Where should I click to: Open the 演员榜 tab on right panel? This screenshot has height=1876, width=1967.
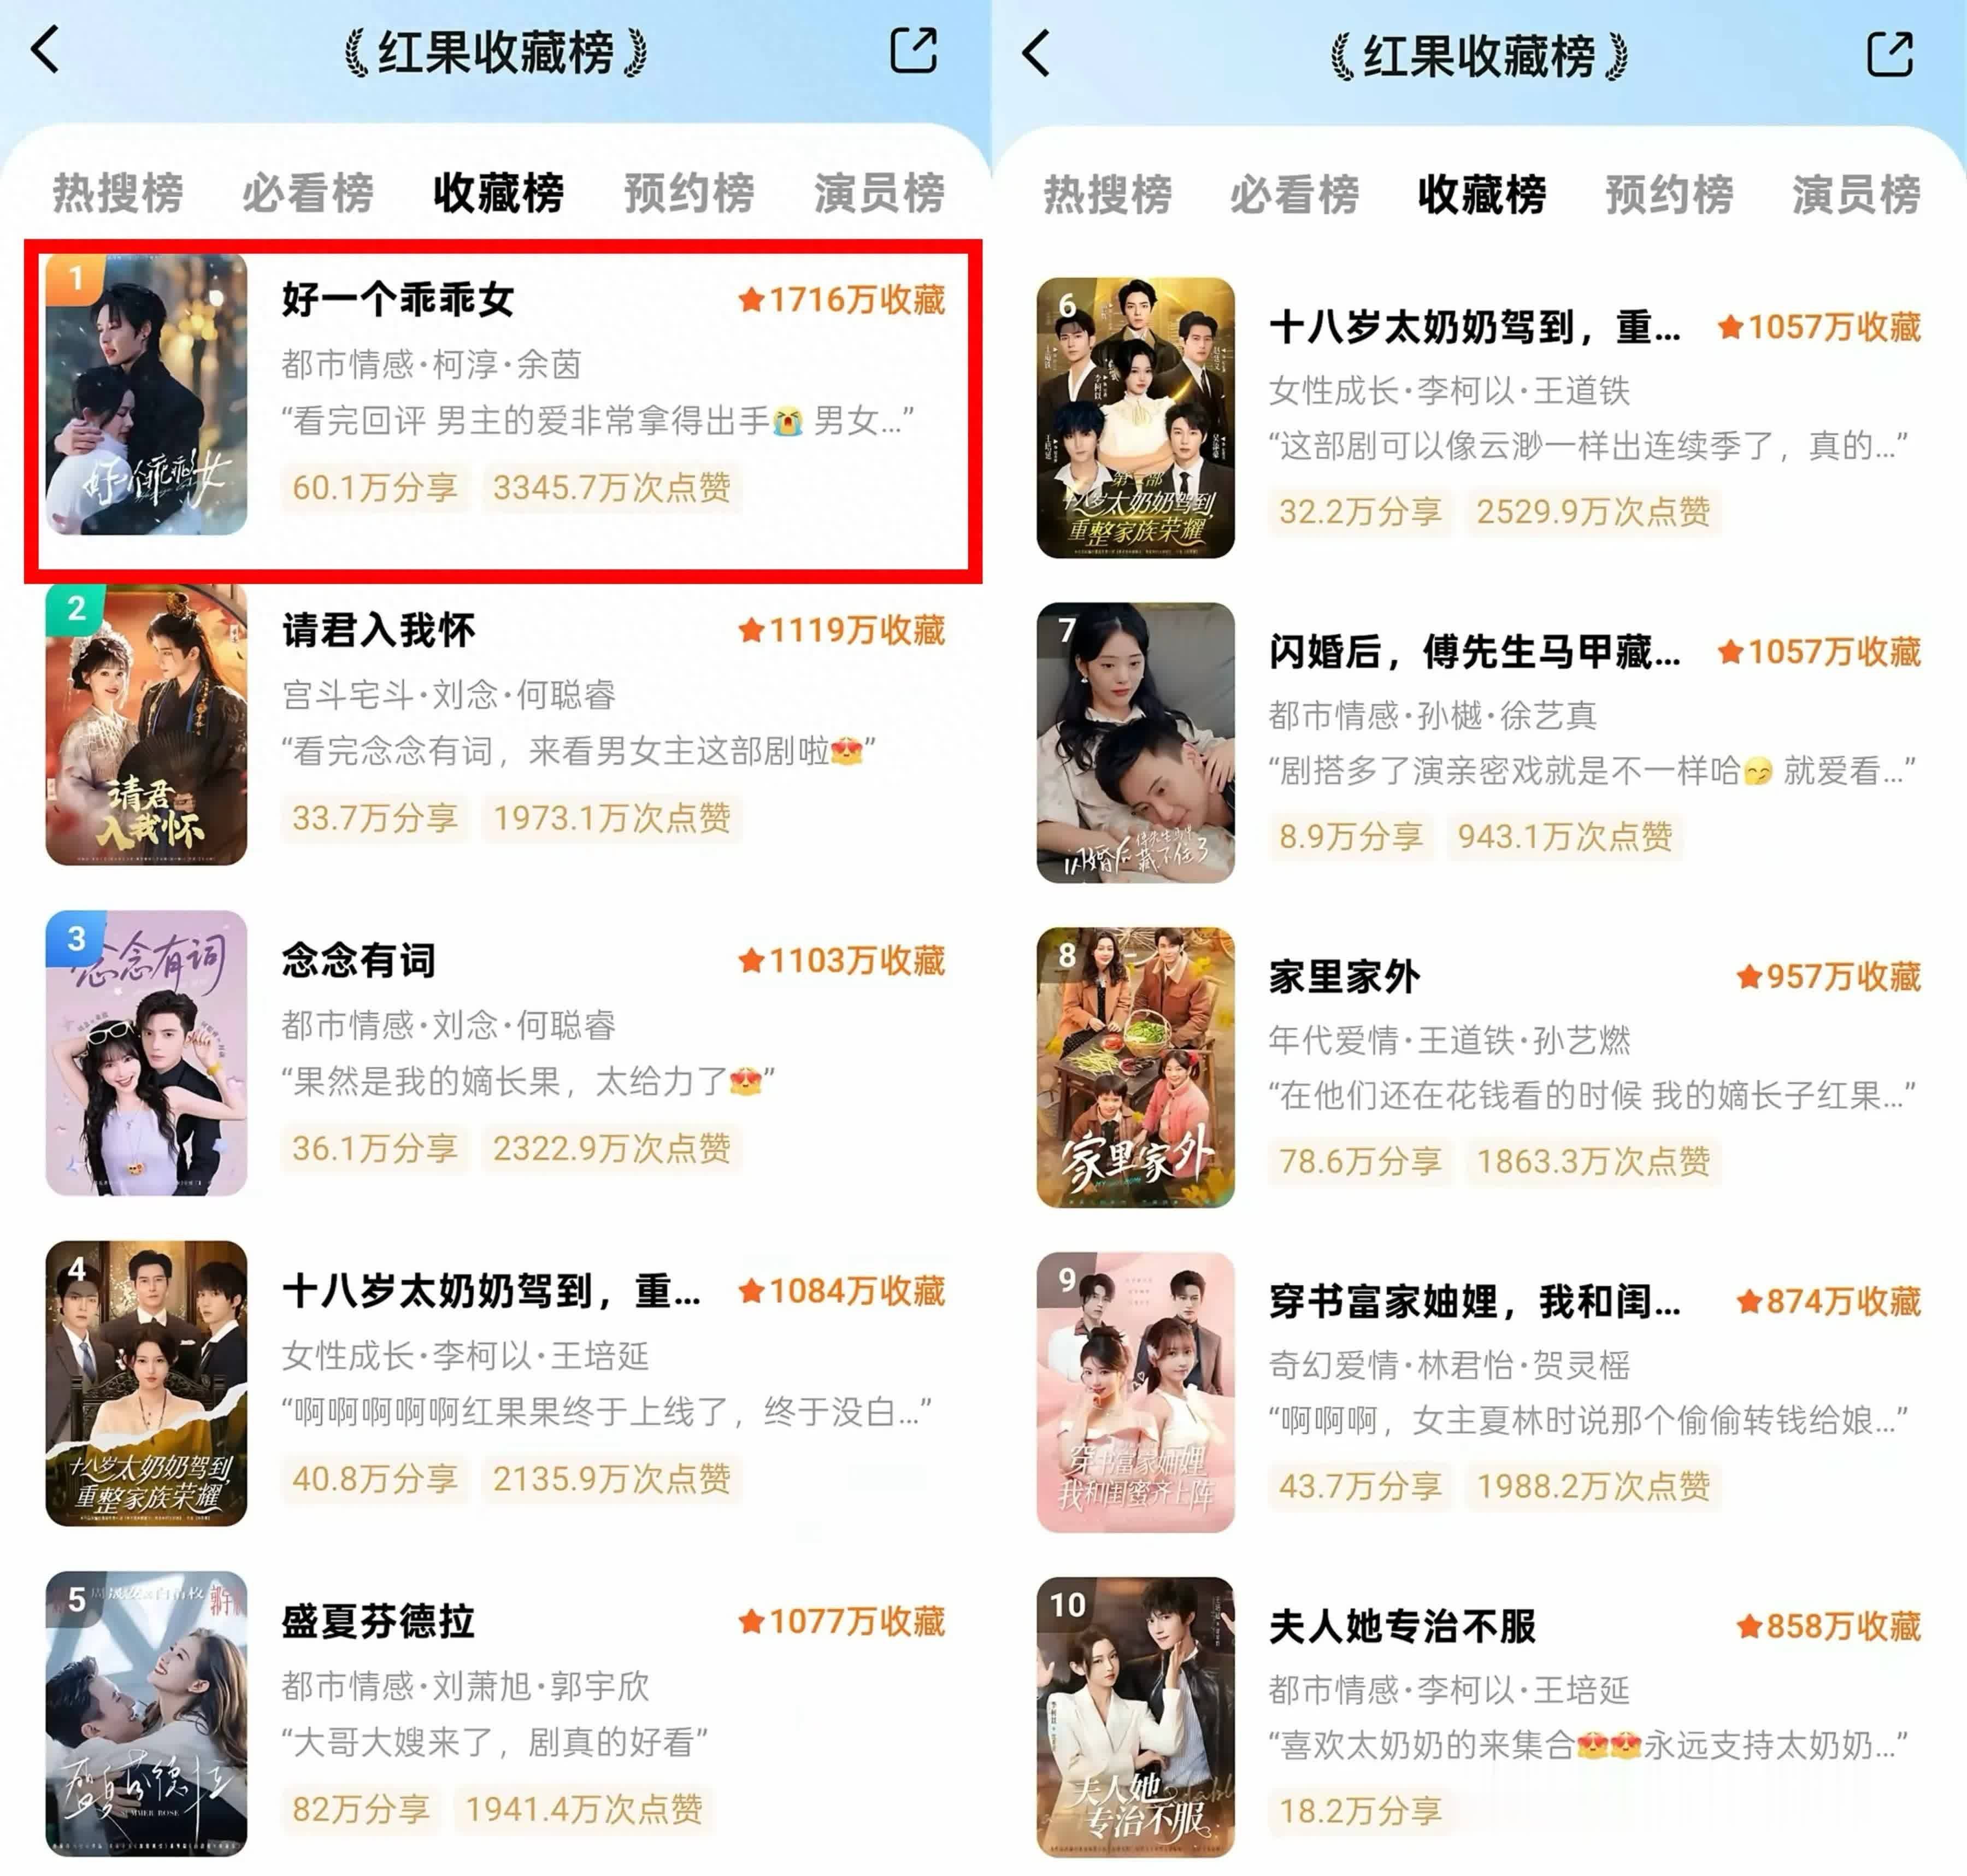click(1856, 194)
